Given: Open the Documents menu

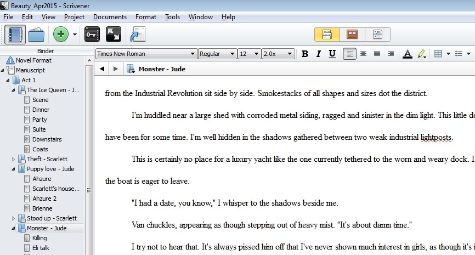Looking at the screenshot, I should 110,17.
